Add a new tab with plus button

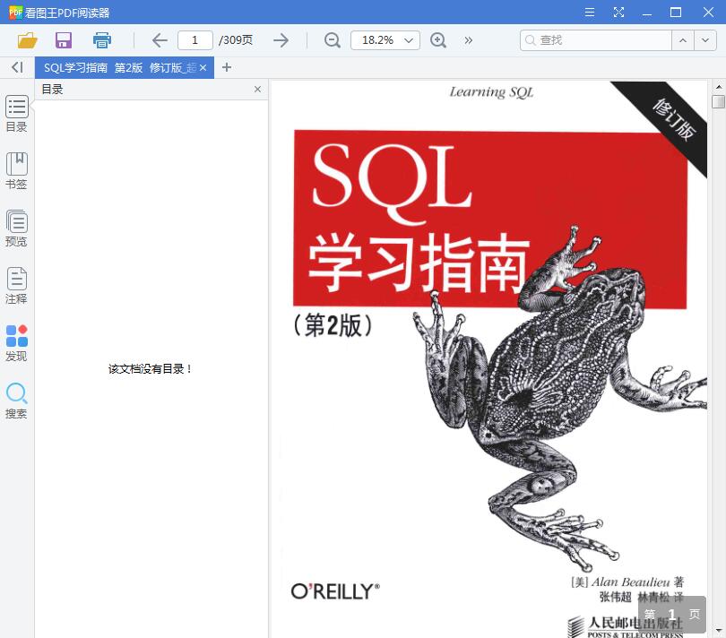pos(227,67)
